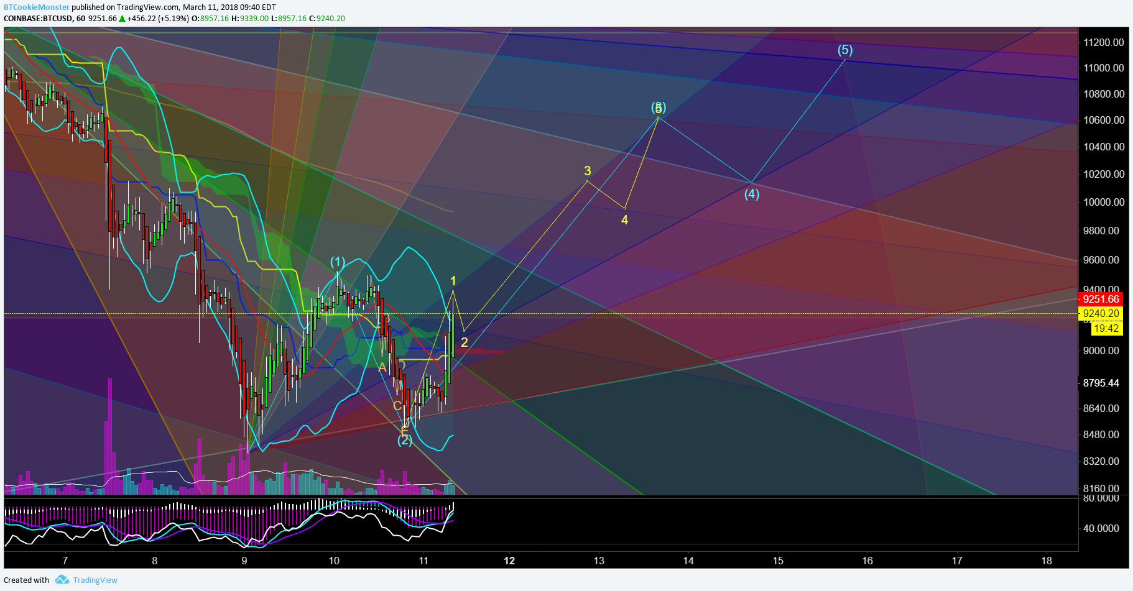
Task: Select the orange C correction label
Action: pyautogui.click(x=397, y=406)
